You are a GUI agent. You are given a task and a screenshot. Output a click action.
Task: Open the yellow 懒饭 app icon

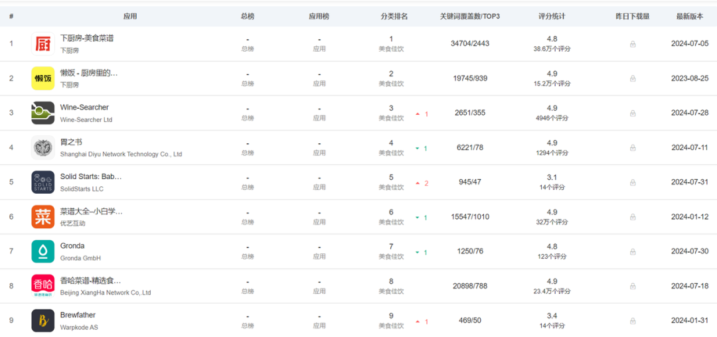43,78
